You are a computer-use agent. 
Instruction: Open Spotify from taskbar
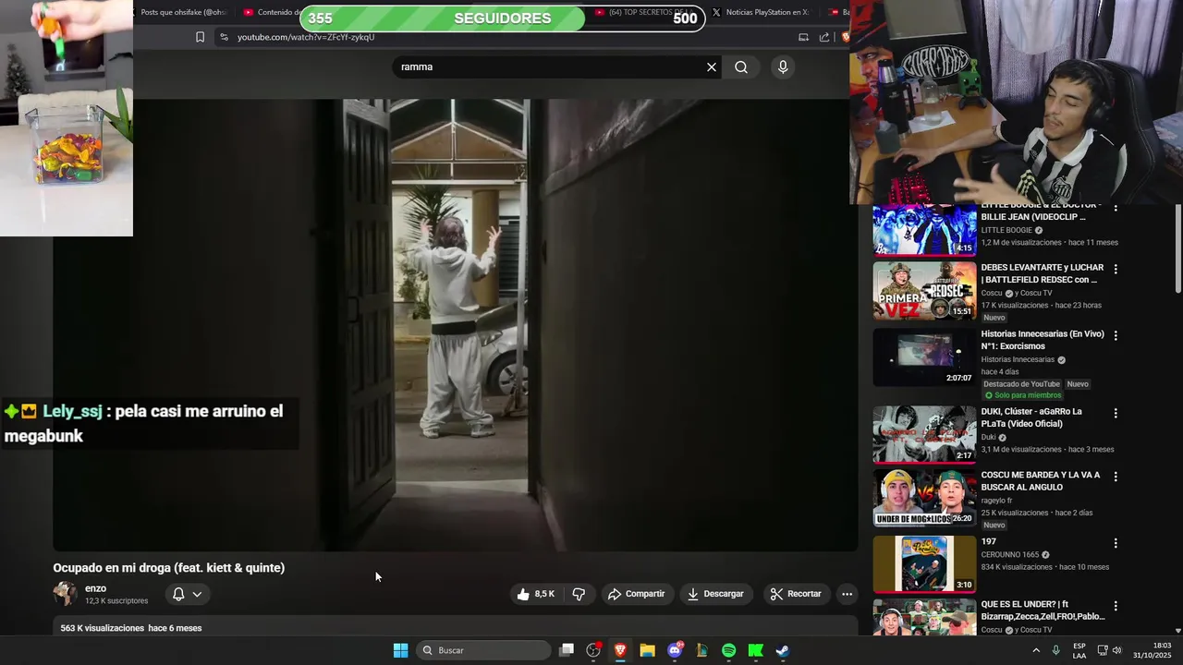(728, 650)
